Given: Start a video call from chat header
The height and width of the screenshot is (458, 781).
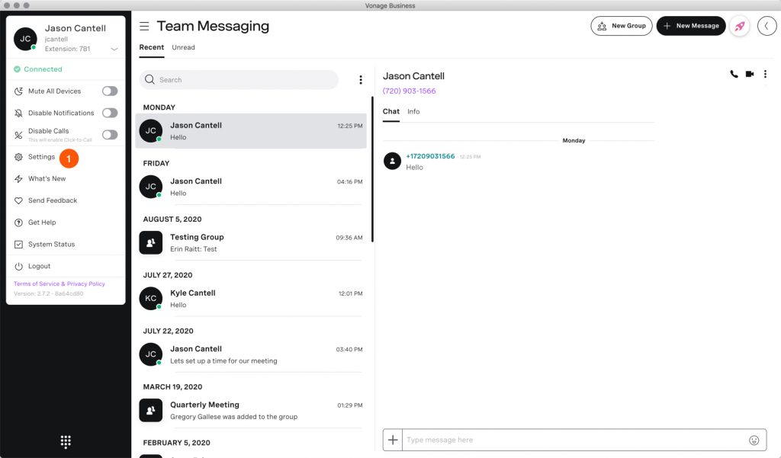Looking at the screenshot, I should pos(750,74).
